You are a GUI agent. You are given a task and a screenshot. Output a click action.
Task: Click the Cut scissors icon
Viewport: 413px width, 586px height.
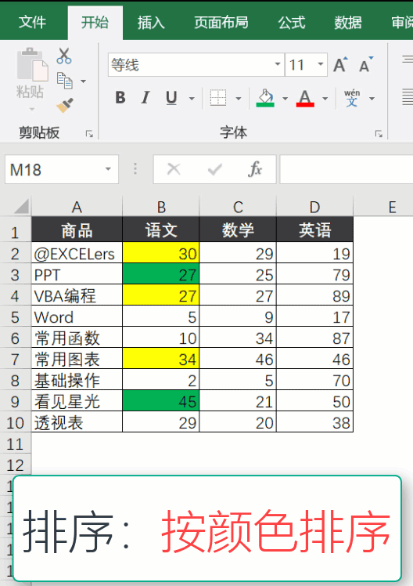(64, 56)
